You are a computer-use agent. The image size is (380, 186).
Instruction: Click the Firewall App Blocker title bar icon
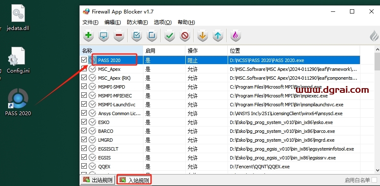click(x=86, y=11)
